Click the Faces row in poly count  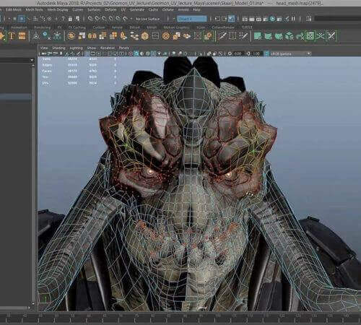(x=79, y=71)
